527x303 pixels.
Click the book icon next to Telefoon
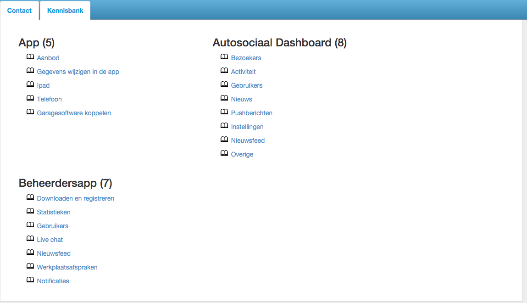tap(30, 98)
